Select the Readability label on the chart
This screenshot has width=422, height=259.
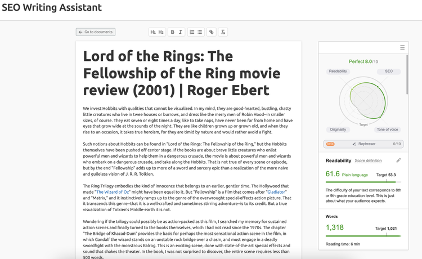[338, 72]
